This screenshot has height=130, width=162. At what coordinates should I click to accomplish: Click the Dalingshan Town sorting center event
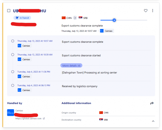(x=89, y=73)
